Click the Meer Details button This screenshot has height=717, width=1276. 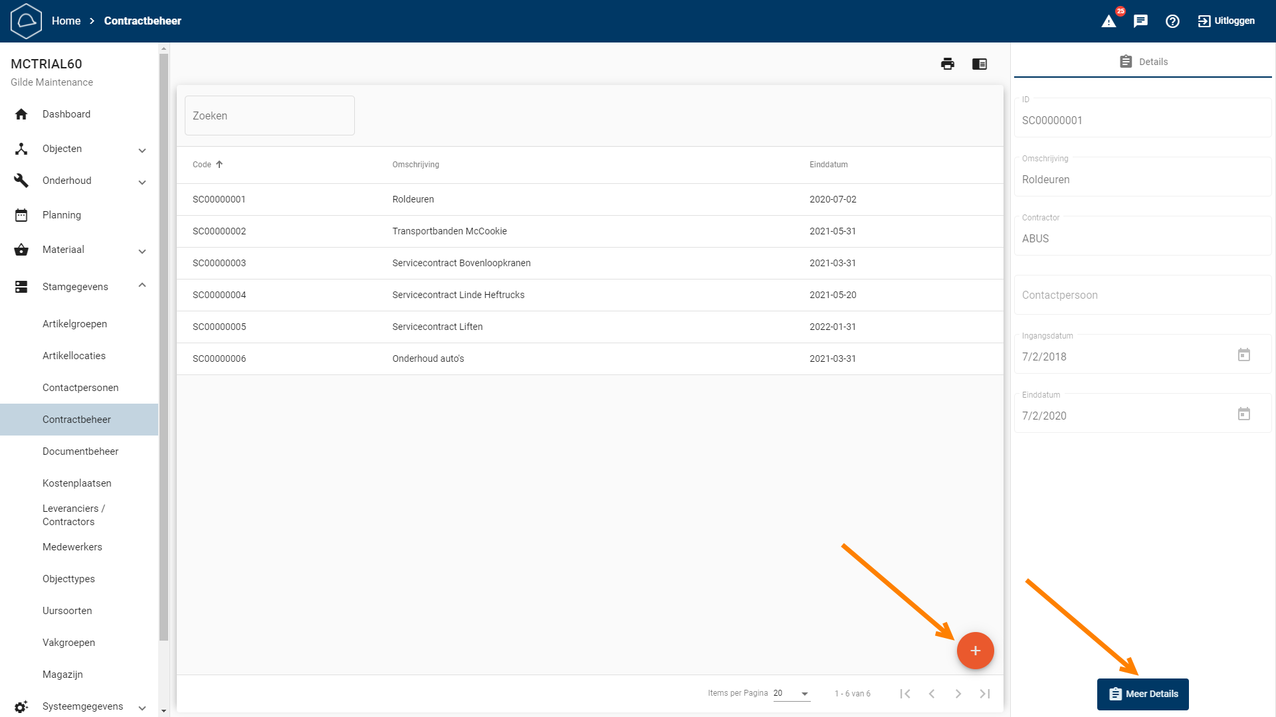pos(1143,694)
